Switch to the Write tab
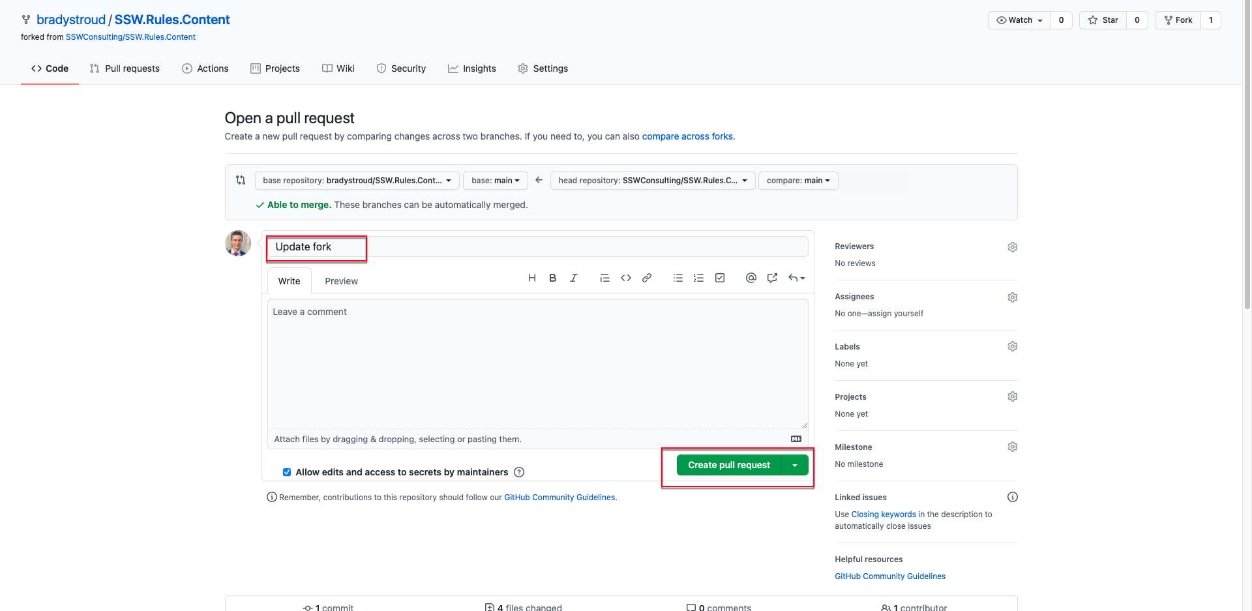1252x611 pixels. point(290,281)
